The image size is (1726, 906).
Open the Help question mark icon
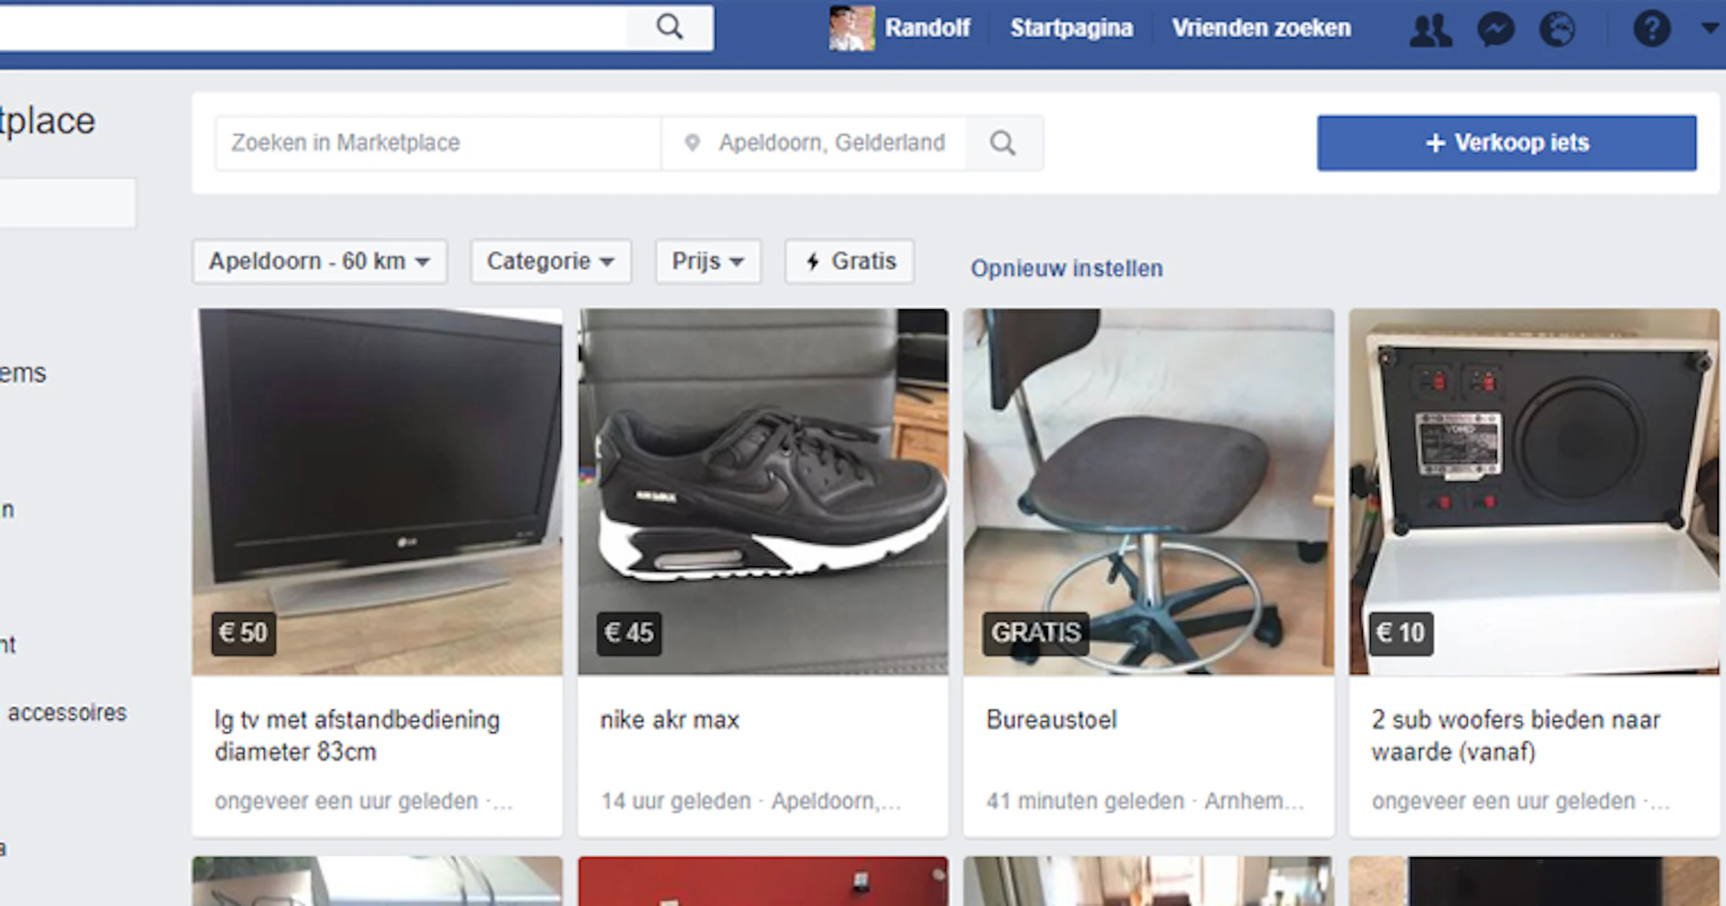(x=1650, y=29)
